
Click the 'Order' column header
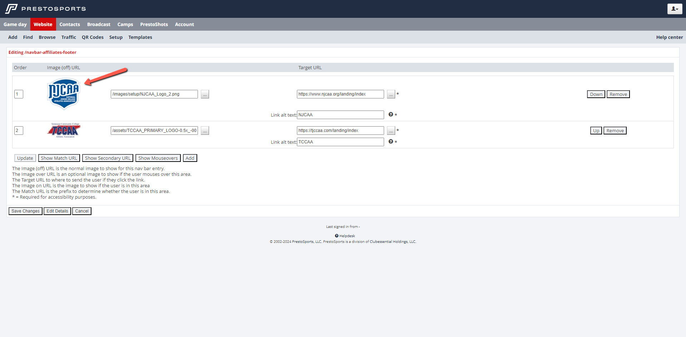(20, 67)
